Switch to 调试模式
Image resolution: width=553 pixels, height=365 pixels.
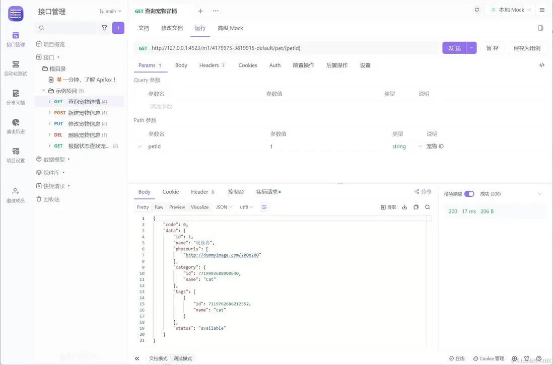(x=183, y=358)
